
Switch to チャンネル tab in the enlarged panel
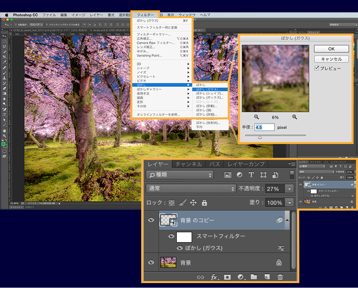189,164
